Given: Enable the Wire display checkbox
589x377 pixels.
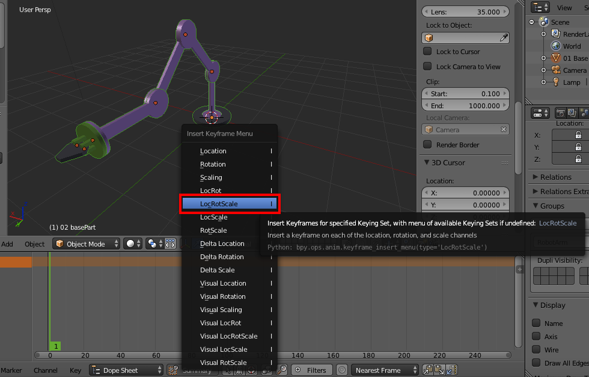Looking at the screenshot, I should 536,349.
